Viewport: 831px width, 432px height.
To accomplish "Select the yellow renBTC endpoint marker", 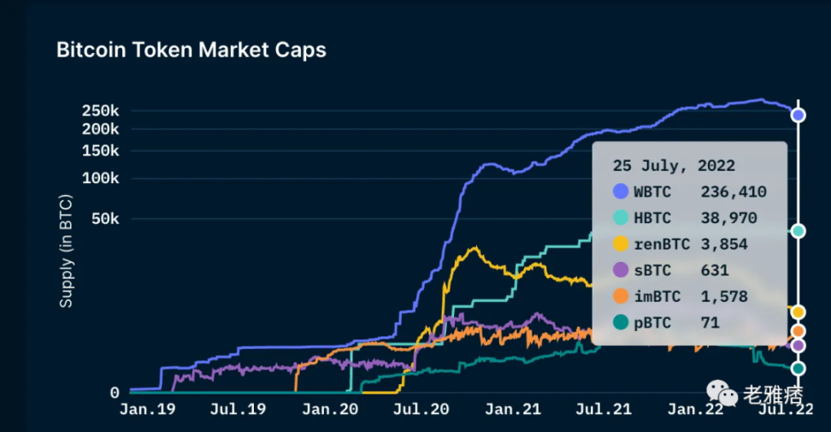I will [798, 312].
